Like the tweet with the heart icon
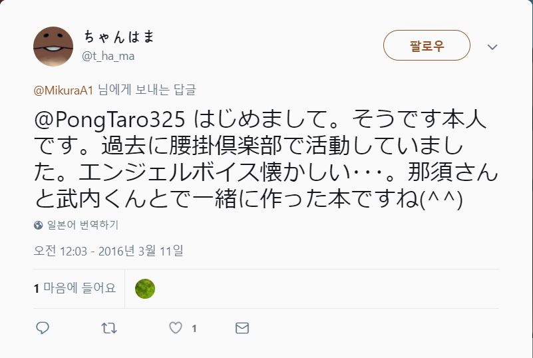Screen dimensions: 533x358 (x=176, y=328)
